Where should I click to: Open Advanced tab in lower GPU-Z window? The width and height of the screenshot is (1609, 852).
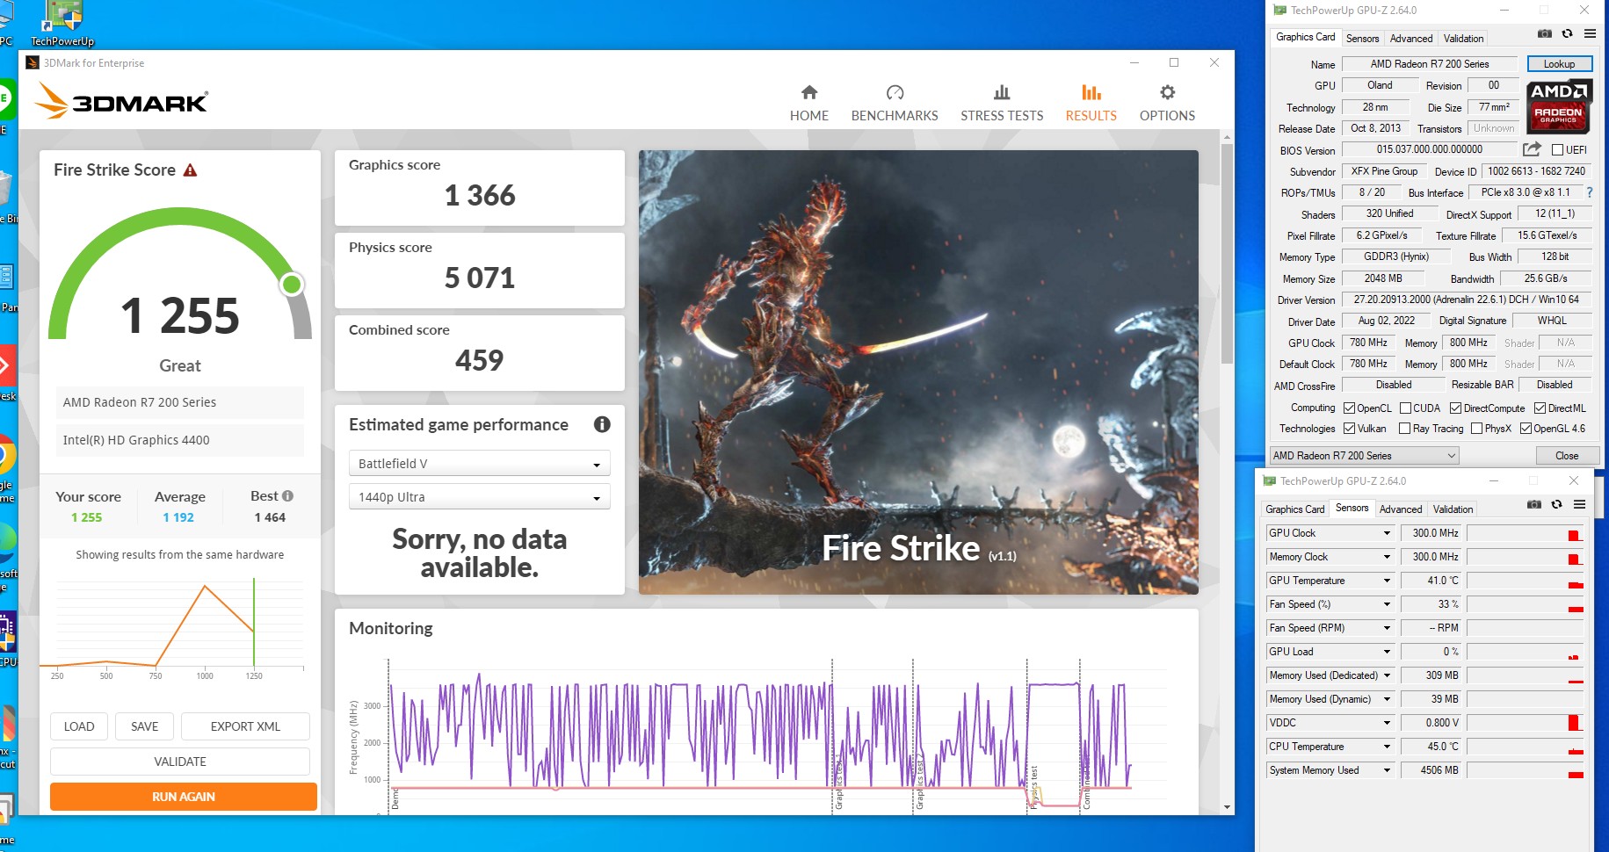pyautogui.click(x=1400, y=509)
